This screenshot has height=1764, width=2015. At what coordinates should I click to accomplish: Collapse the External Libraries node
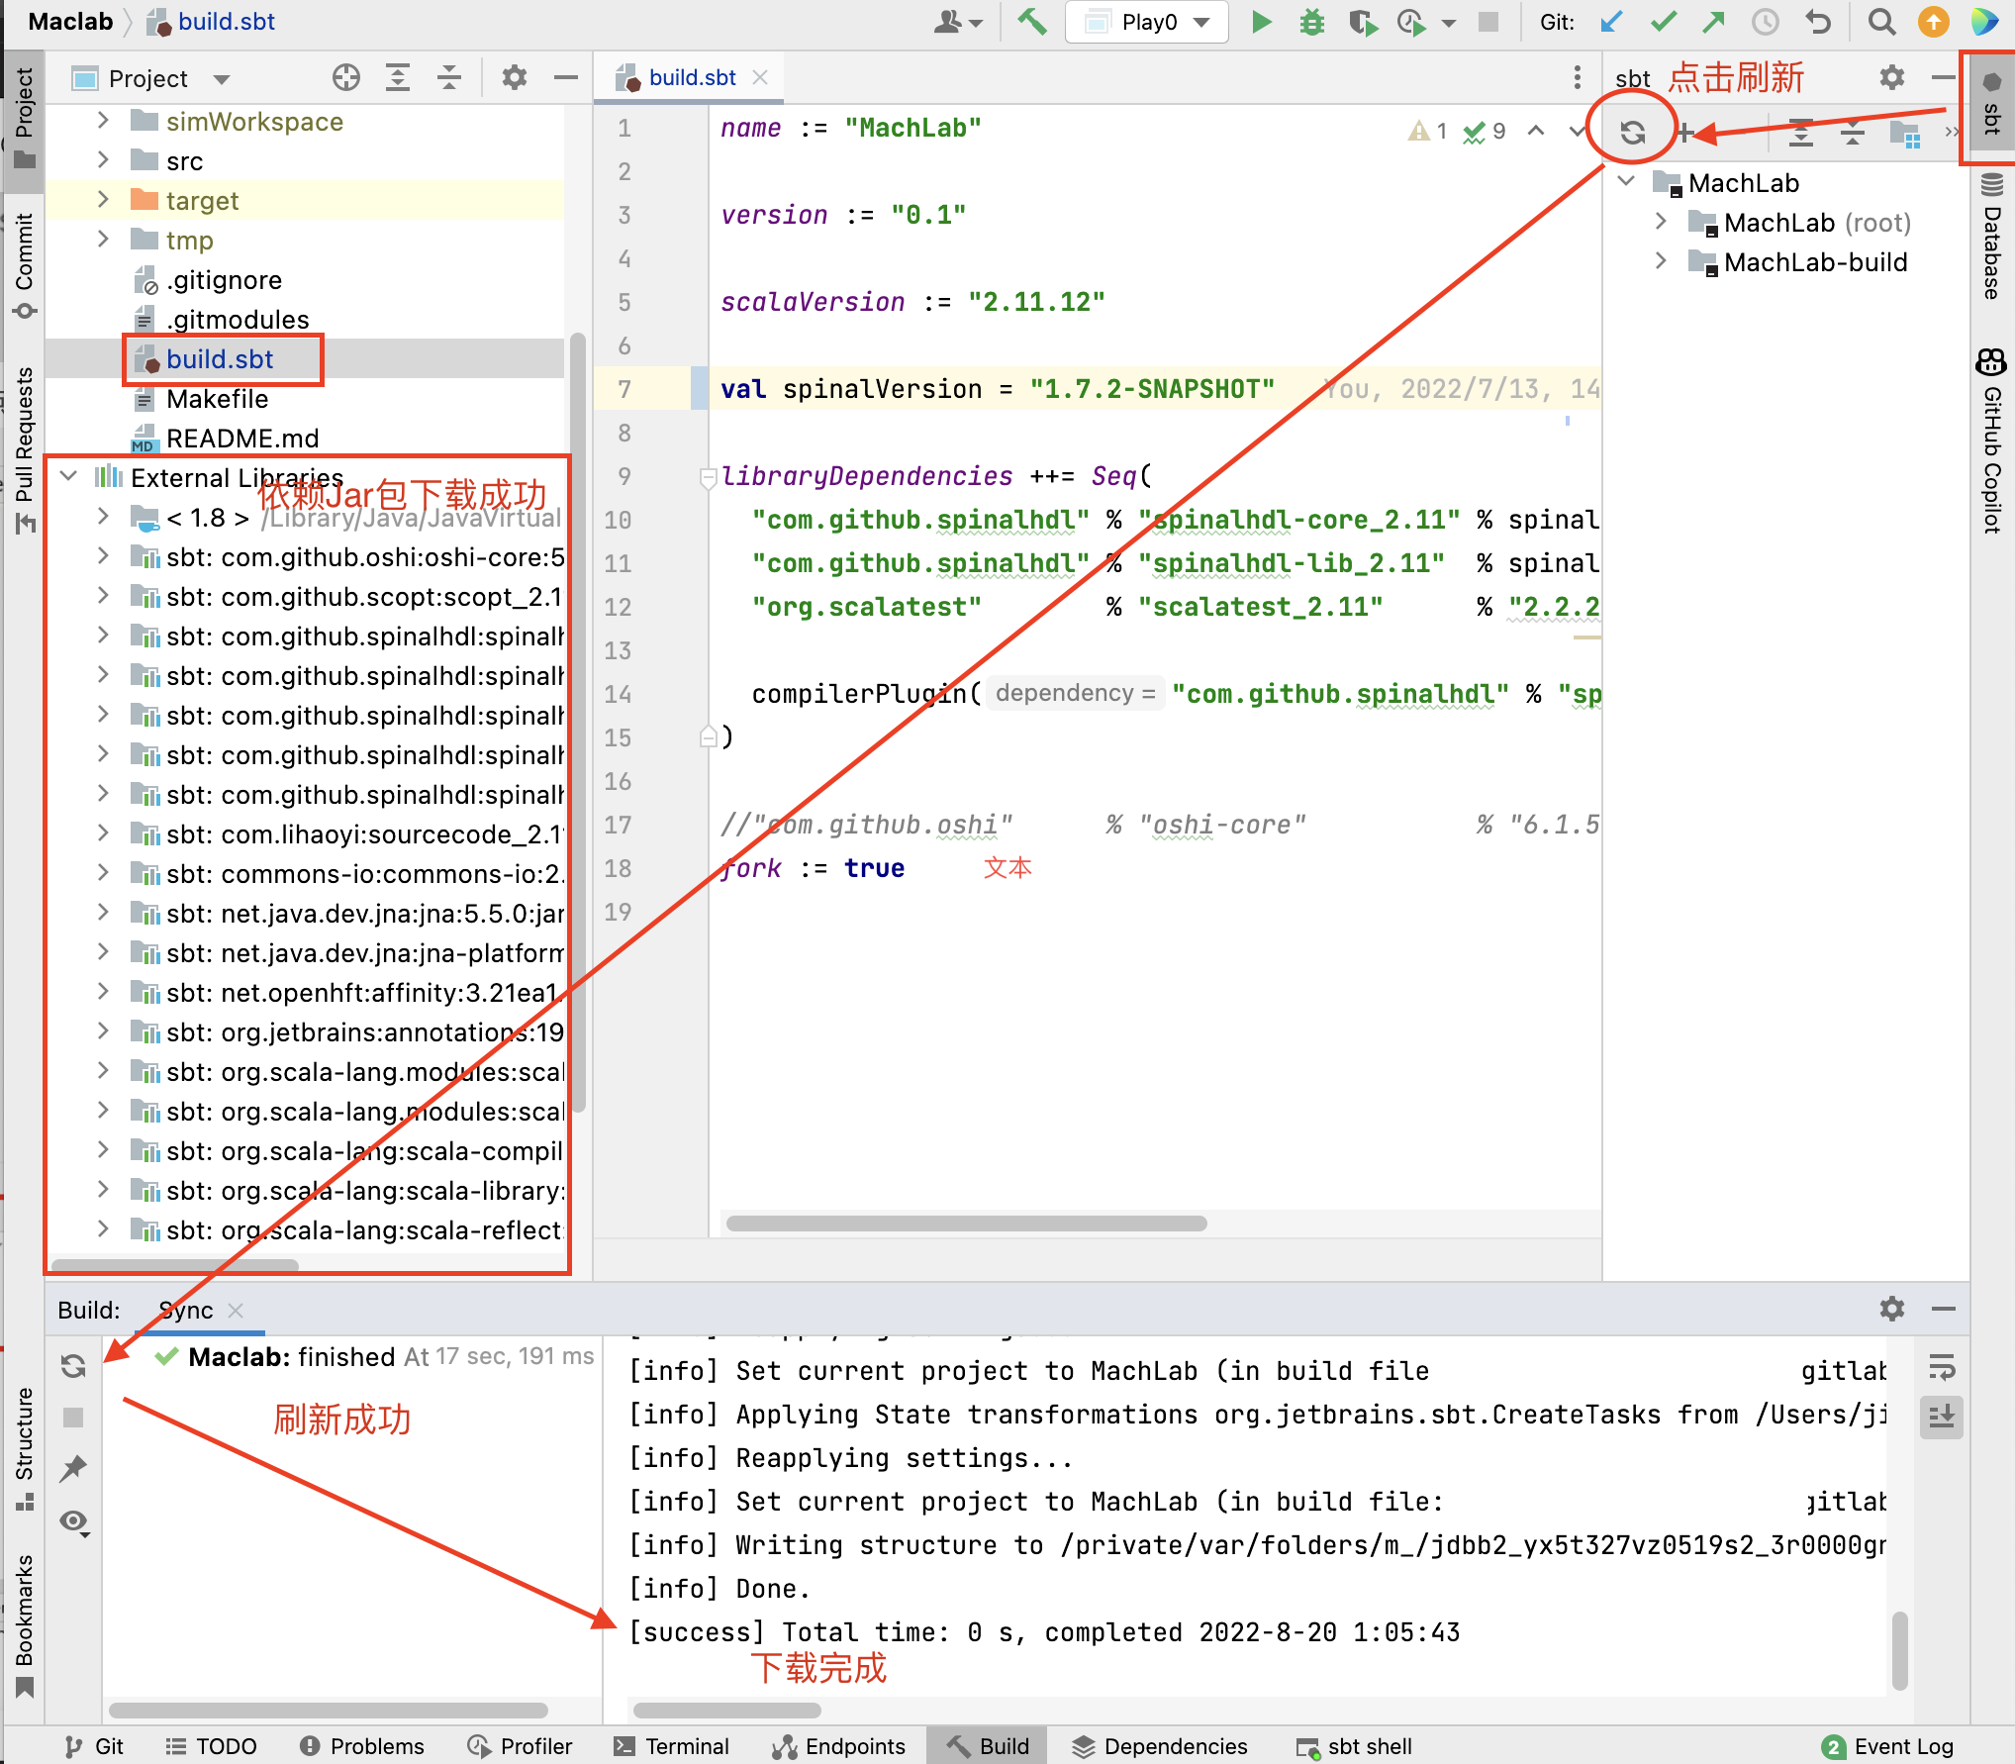click(x=68, y=477)
